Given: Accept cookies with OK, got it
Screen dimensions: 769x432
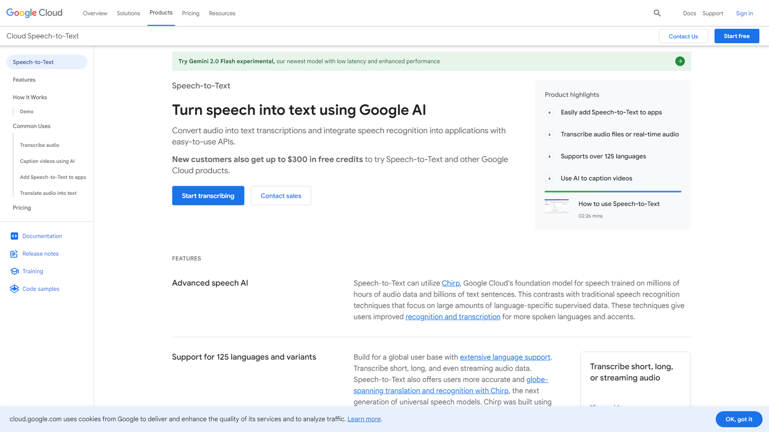Looking at the screenshot, I should point(739,419).
